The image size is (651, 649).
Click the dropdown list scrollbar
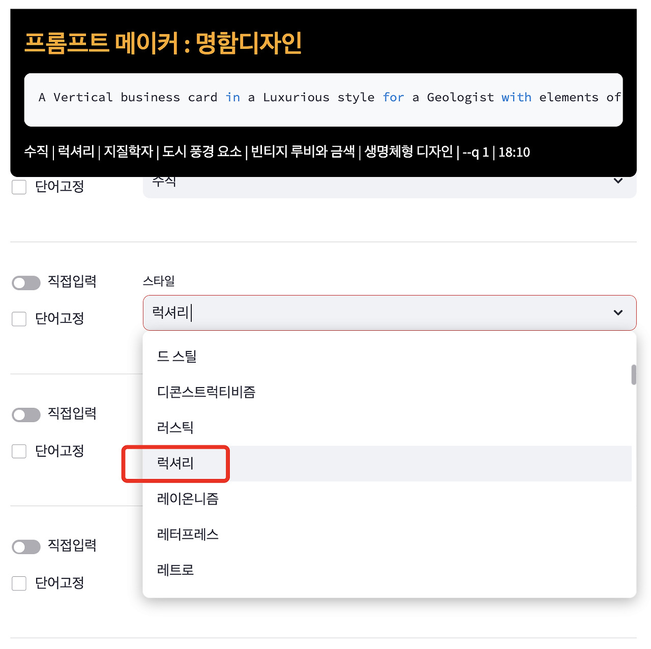coord(634,374)
